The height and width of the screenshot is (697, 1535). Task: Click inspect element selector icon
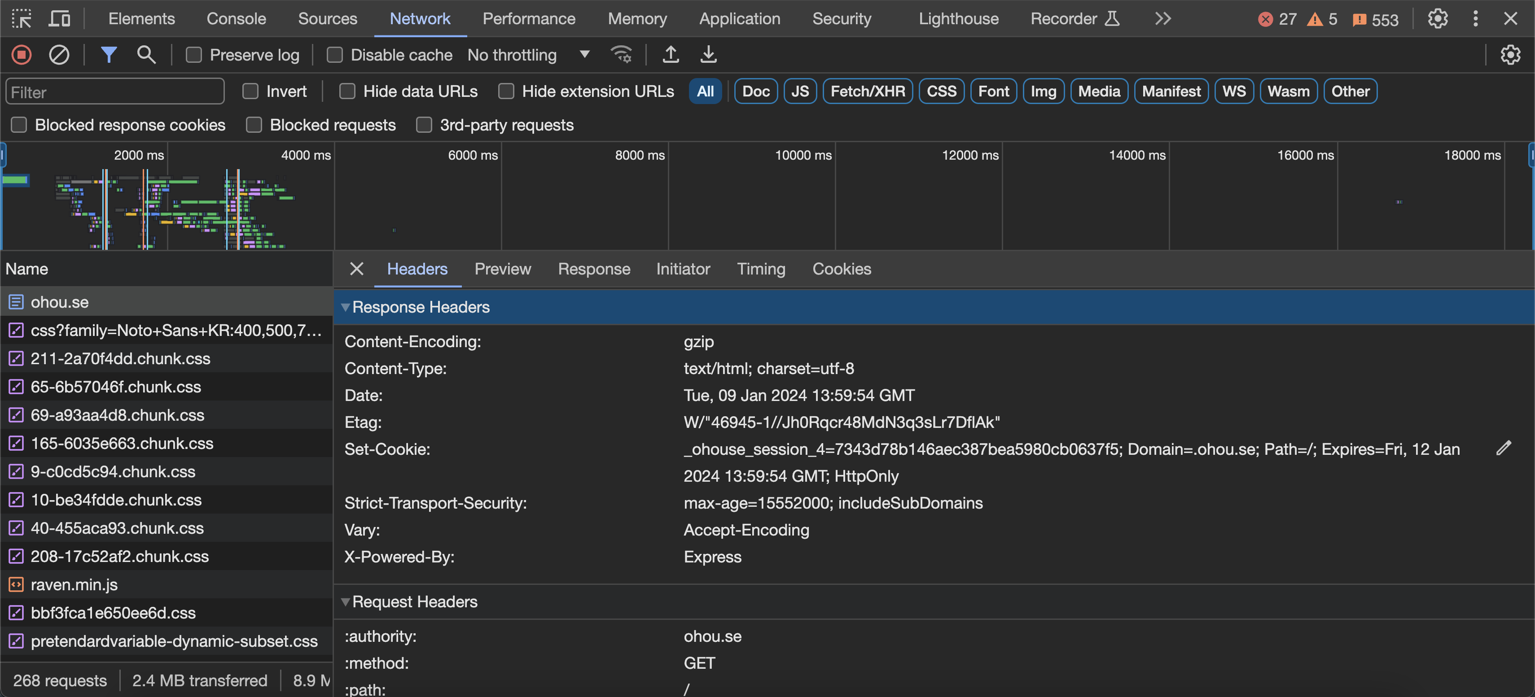(x=22, y=18)
